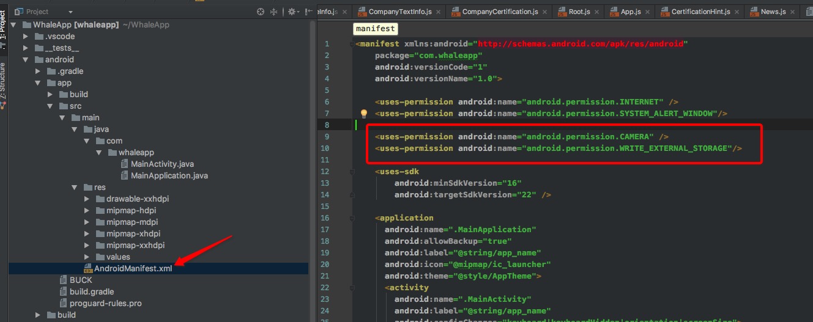
Task: Select the mipmap-xhdpi folder
Action: click(x=133, y=234)
